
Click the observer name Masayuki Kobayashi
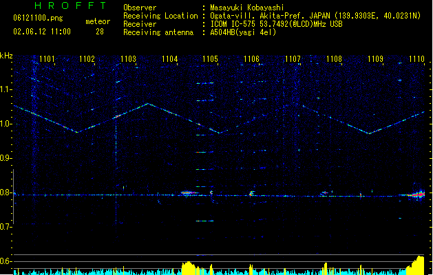tap(247, 8)
